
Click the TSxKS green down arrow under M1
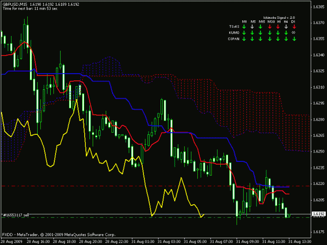[x=244, y=27]
